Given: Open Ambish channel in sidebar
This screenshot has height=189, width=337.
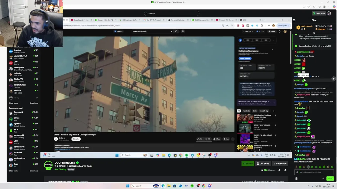Looking at the screenshot, I should (24, 92).
